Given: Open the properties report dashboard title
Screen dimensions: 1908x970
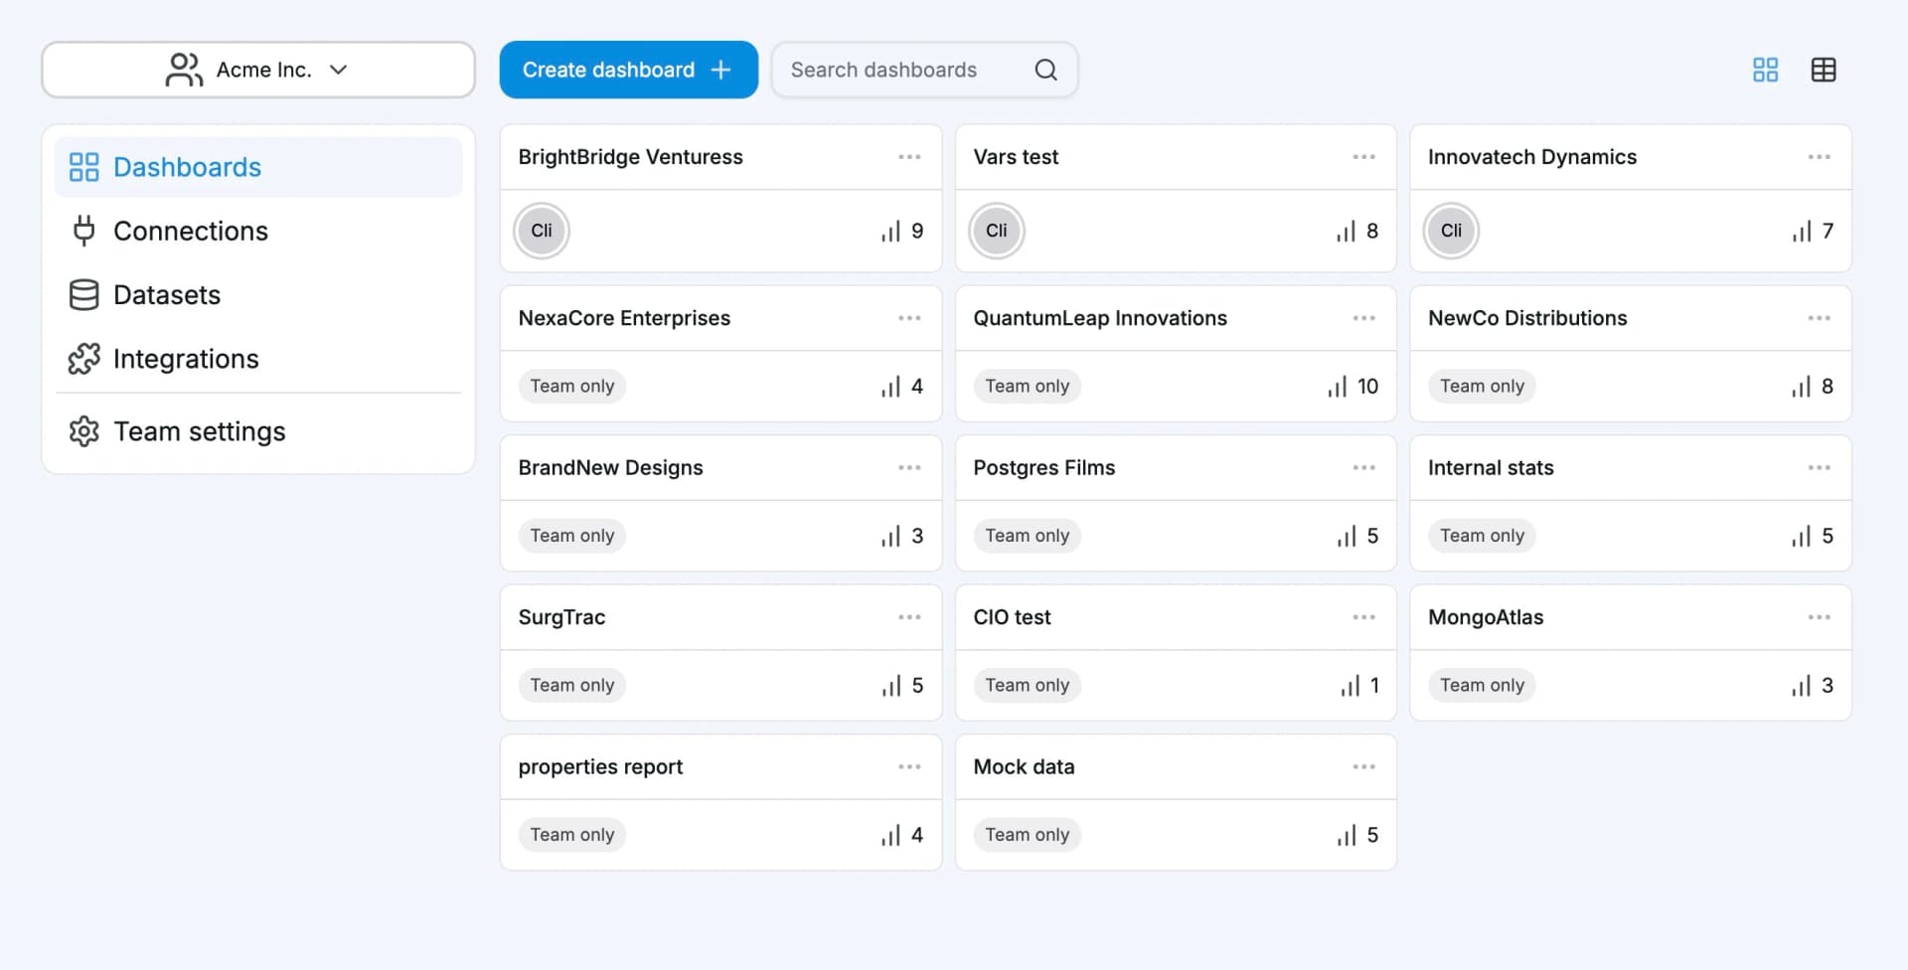Looking at the screenshot, I should pyautogui.click(x=600, y=767).
